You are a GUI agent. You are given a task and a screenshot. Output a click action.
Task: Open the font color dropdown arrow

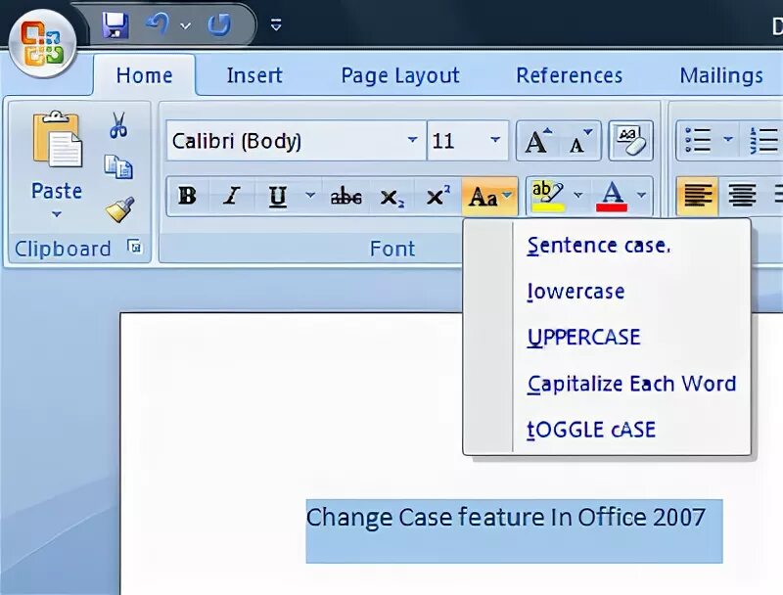pyautogui.click(x=642, y=195)
